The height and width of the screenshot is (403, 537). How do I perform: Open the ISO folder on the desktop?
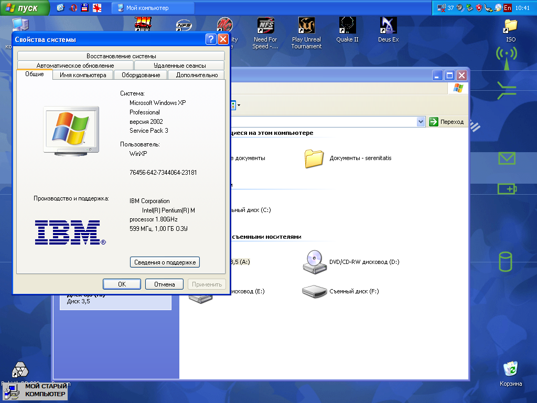coord(510,26)
